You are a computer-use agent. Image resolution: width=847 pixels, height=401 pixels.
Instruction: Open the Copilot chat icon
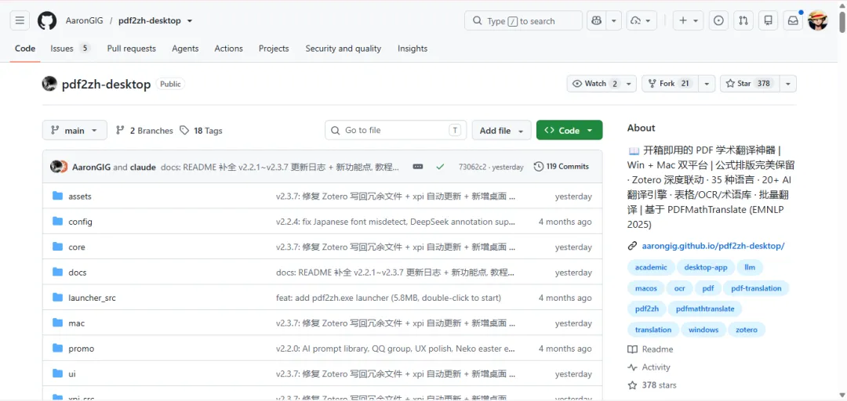[x=597, y=21]
